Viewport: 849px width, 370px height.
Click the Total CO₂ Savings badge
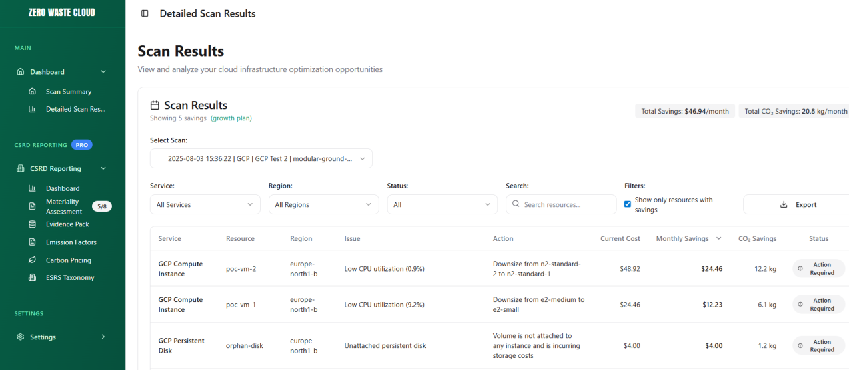pyautogui.click(x=794, y=112)
